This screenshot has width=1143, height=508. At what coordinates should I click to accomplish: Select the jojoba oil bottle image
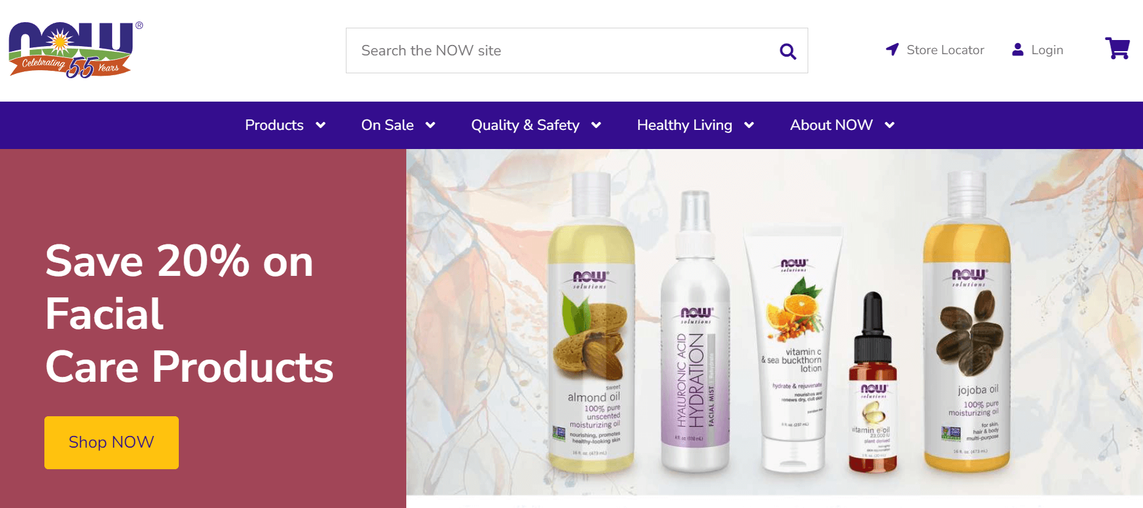(967, 321)
